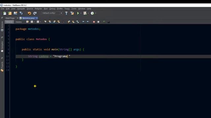
Task: Open the Team menu
Action: [67, 9]
